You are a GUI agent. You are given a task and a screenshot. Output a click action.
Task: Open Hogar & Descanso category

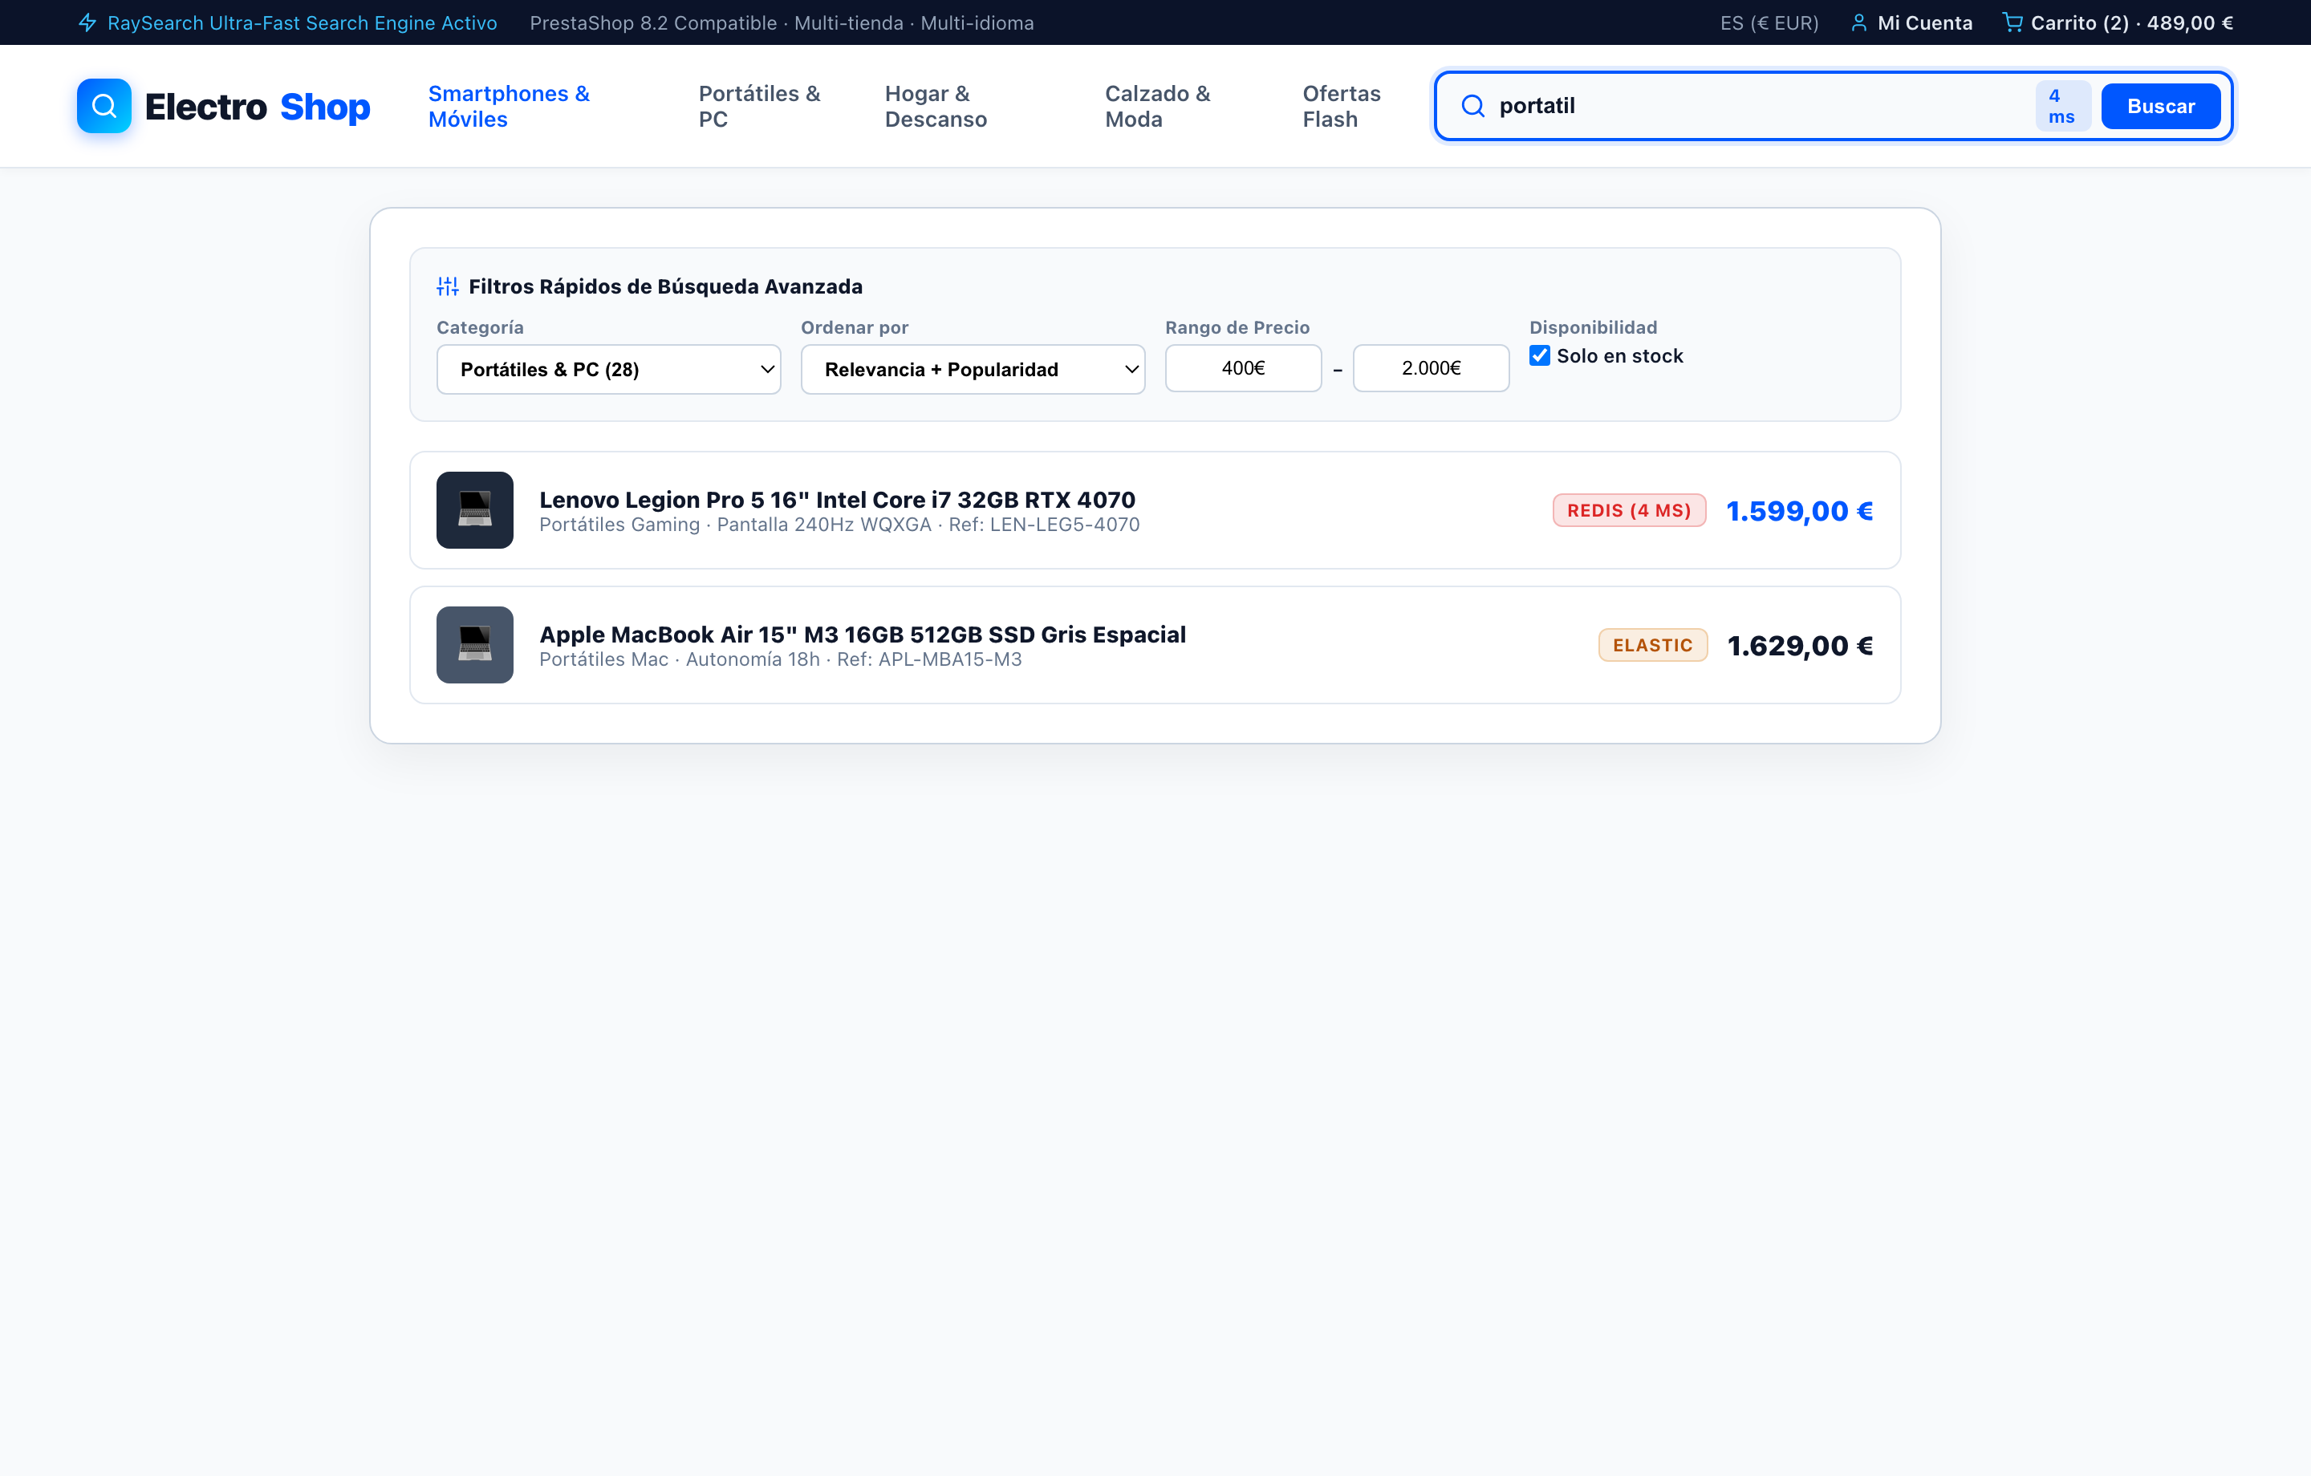tap(936, 107)
